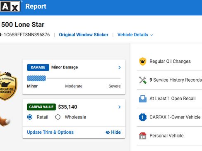This screenshot has width=202, height=151.
Task: Click the Car Fox mascot image
Action: (5, 121)
